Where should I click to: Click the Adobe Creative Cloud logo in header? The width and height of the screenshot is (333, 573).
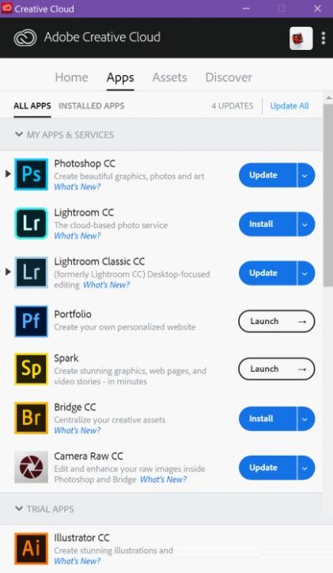[x=25, y=37]
